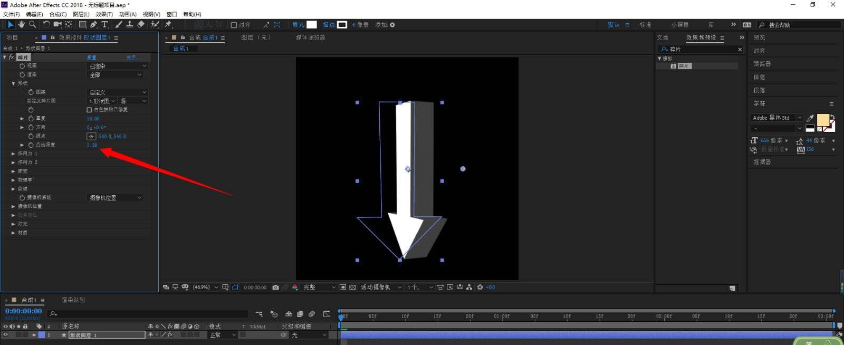Screen dimensions: 844x345
Task: Select the Pen tool
Action: [93, 24]
